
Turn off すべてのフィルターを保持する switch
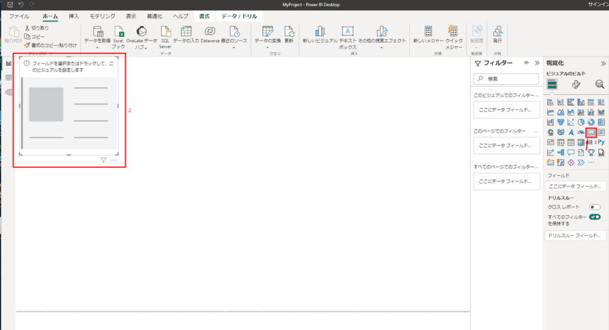(595, 218)
